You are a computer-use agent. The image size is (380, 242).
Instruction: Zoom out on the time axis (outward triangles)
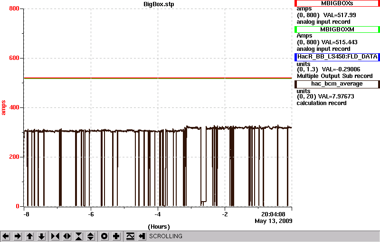coord(67,236)
